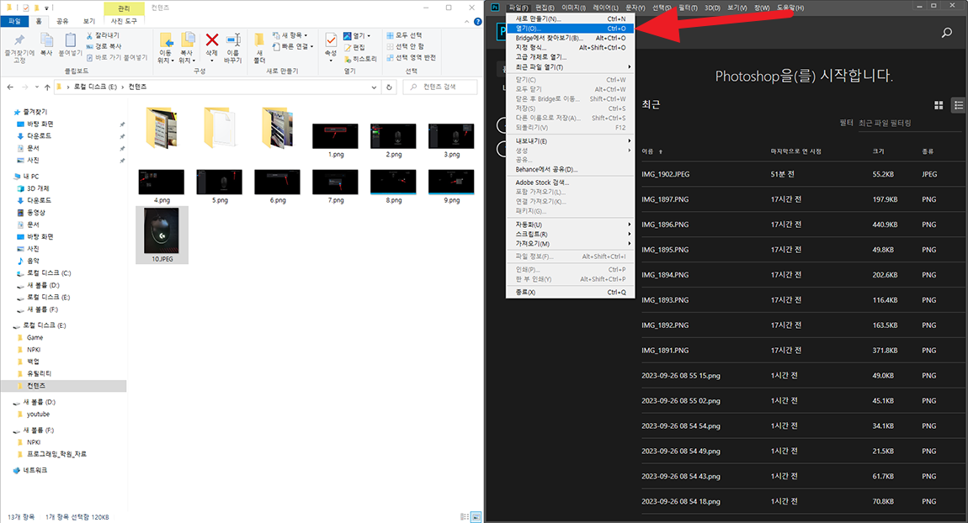
Task: Collapse the Explorer ribbon with the chevron
Action: pos(466,22)
